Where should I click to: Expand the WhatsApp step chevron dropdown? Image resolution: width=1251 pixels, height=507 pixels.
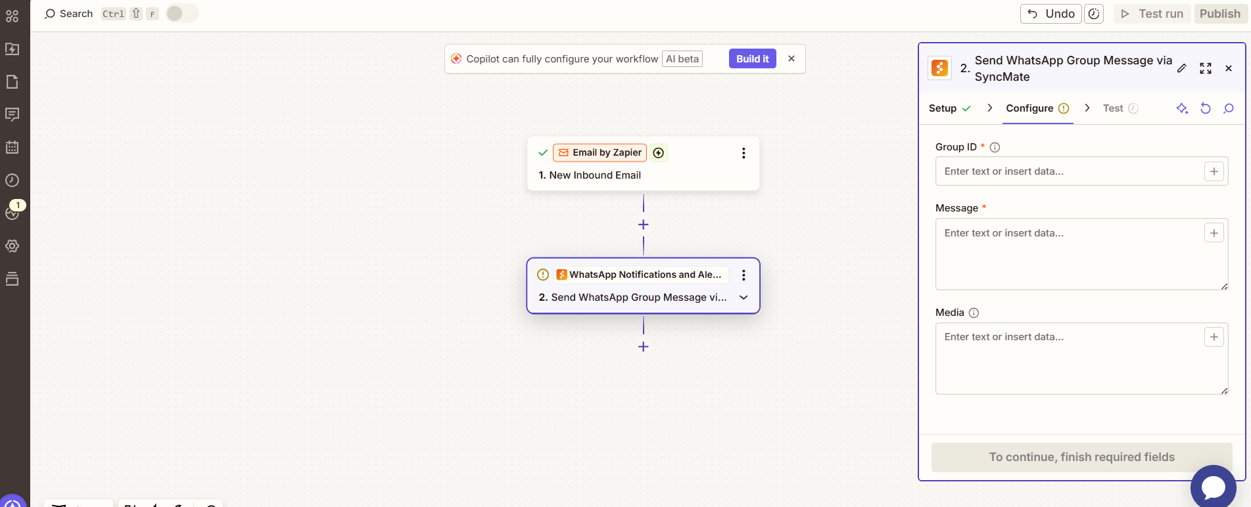(744, 298)
